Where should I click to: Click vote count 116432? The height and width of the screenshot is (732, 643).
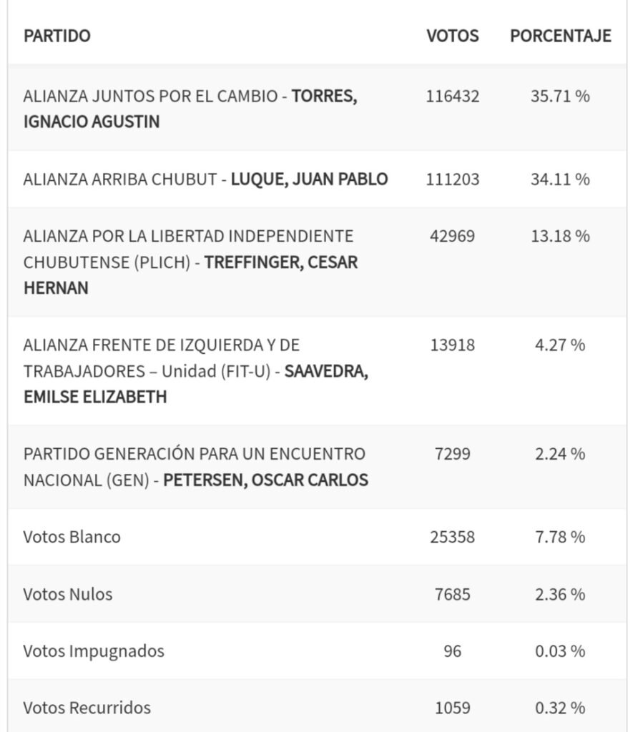click(452, 96)
